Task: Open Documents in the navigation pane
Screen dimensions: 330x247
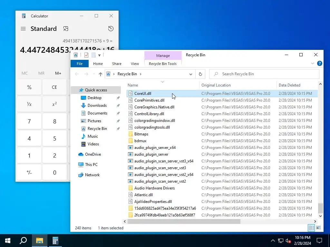Action: coord(97,113)
